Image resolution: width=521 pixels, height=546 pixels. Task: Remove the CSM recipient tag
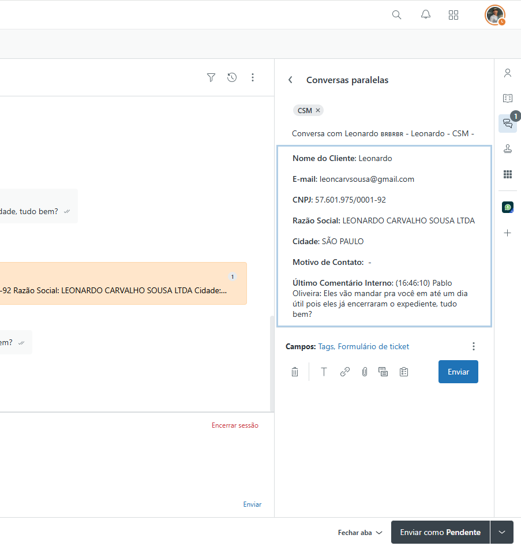pos(318,110)
